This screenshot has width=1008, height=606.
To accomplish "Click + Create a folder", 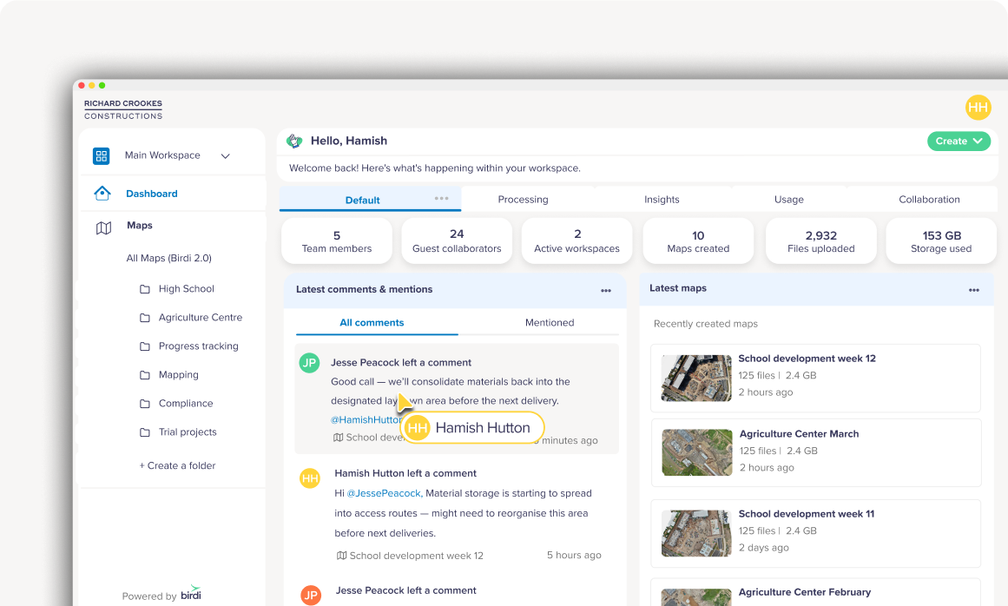I will click(177, 465).
